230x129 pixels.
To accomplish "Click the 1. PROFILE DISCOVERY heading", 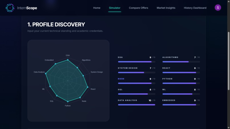I will tap(56, 24).
